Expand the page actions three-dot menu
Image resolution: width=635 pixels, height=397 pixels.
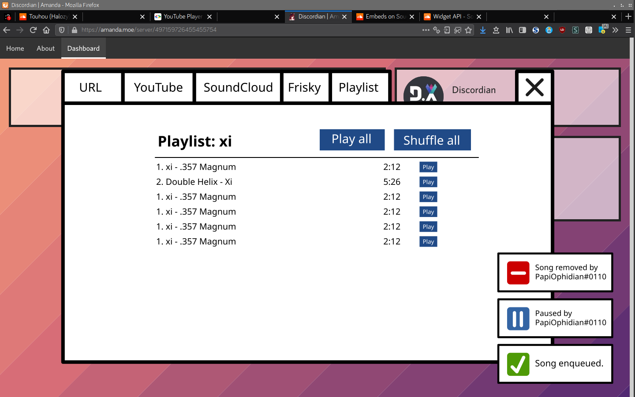[426, 30]
